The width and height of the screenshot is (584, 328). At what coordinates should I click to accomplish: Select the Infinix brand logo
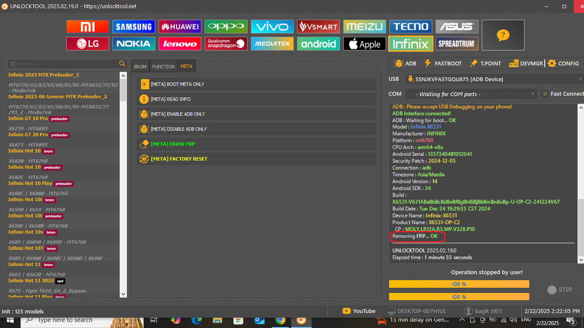point(411,44)
